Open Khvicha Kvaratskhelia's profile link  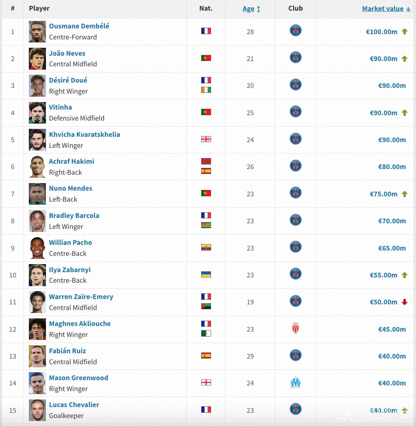pos(84,135)
